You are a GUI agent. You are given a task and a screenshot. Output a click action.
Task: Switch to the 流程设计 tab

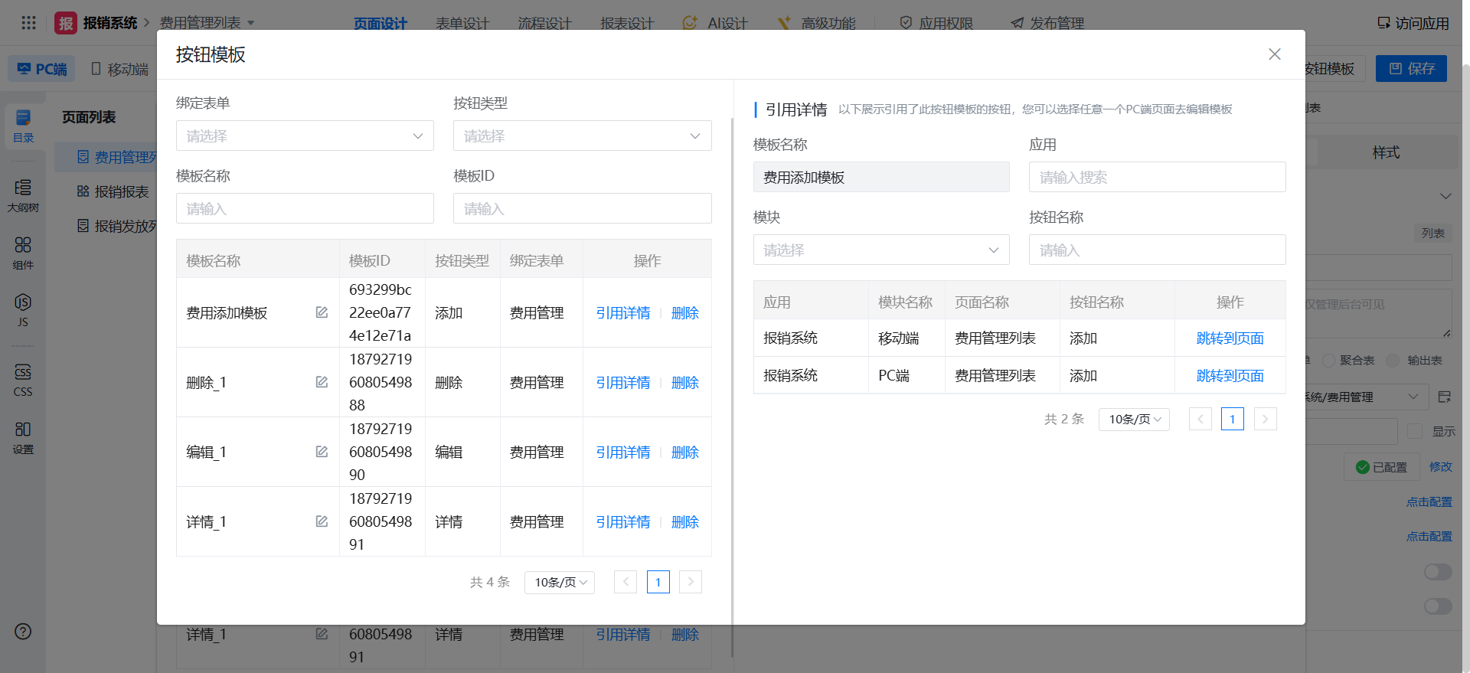(544, 23)
